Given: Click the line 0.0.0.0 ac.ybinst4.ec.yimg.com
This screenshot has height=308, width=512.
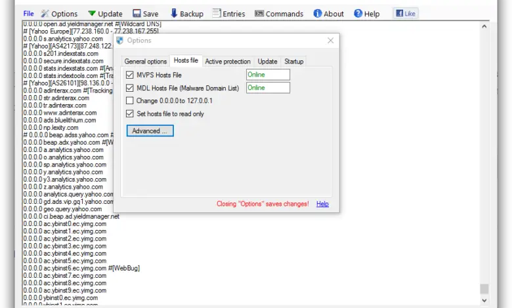Looking at the screenshot, I should pos(64,254).
